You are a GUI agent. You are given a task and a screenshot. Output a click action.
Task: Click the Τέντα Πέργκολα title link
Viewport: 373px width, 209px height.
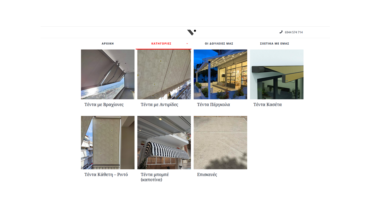[x=214, y=104]
